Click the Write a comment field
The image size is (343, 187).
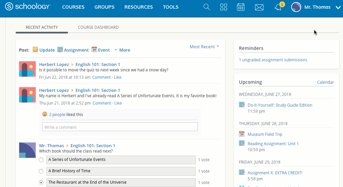tap(120, 127)
